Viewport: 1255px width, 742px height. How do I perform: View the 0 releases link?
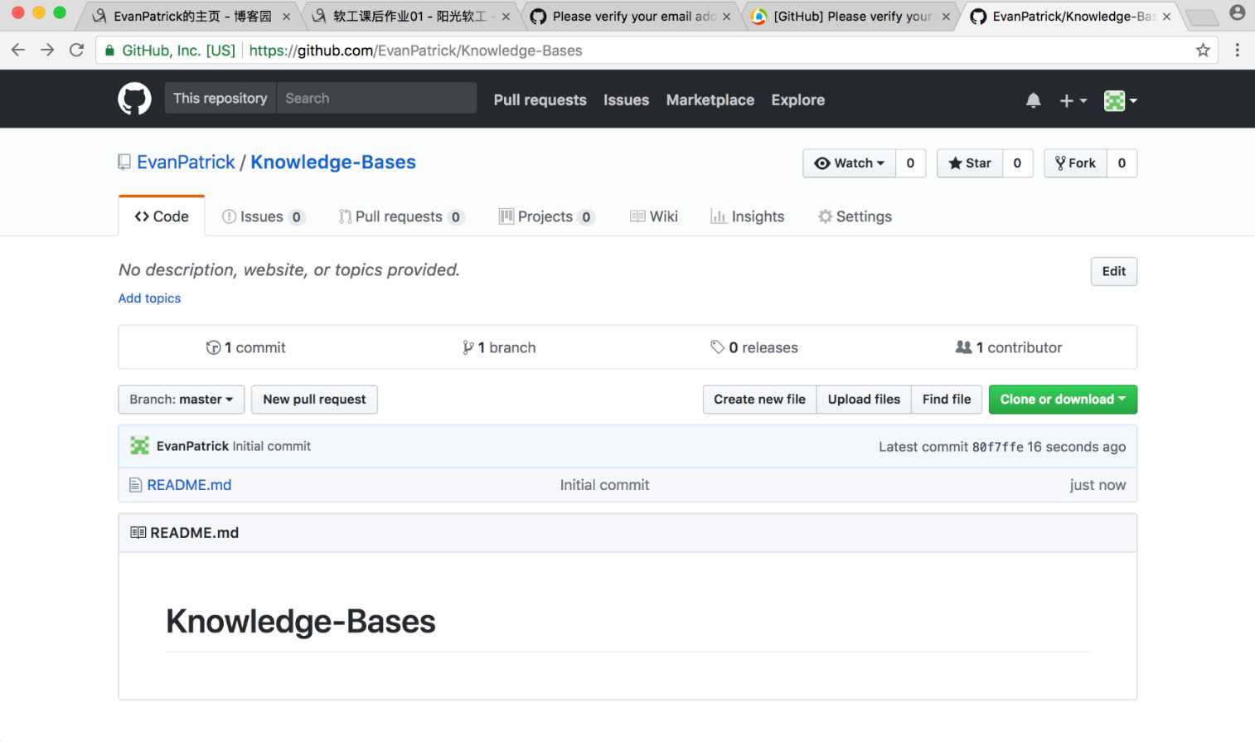point(754,347)
